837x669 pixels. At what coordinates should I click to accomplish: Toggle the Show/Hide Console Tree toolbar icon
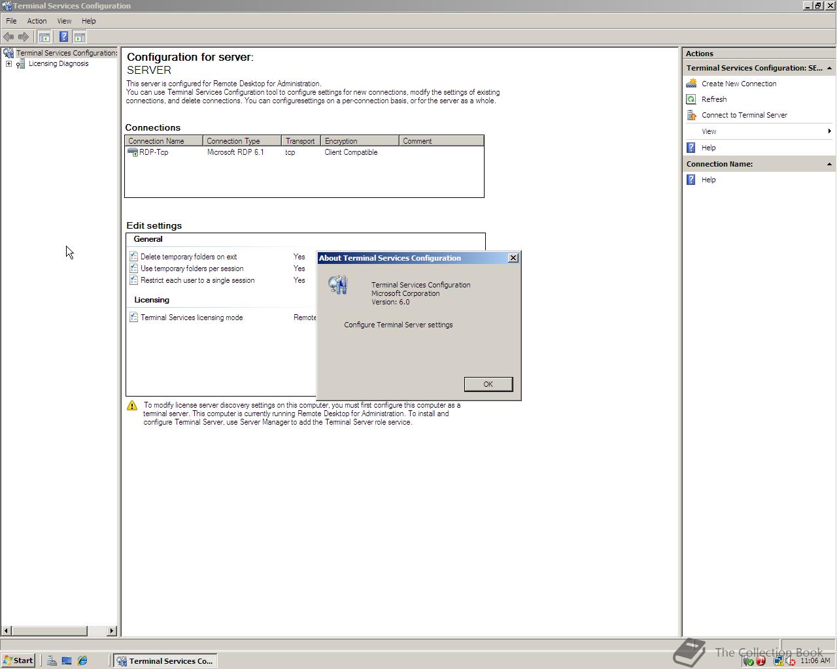[x=44, y=37]
